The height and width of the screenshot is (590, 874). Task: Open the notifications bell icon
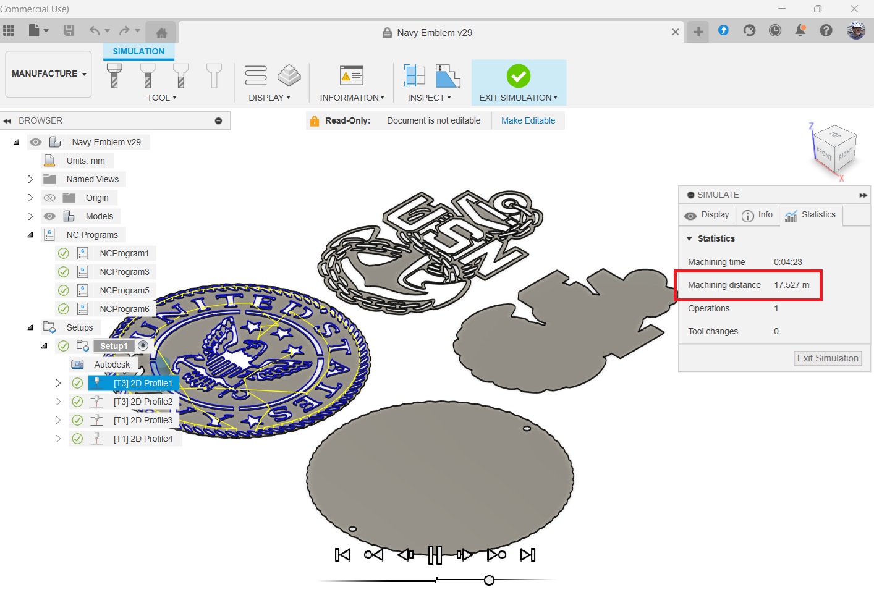tap(800, 30)
